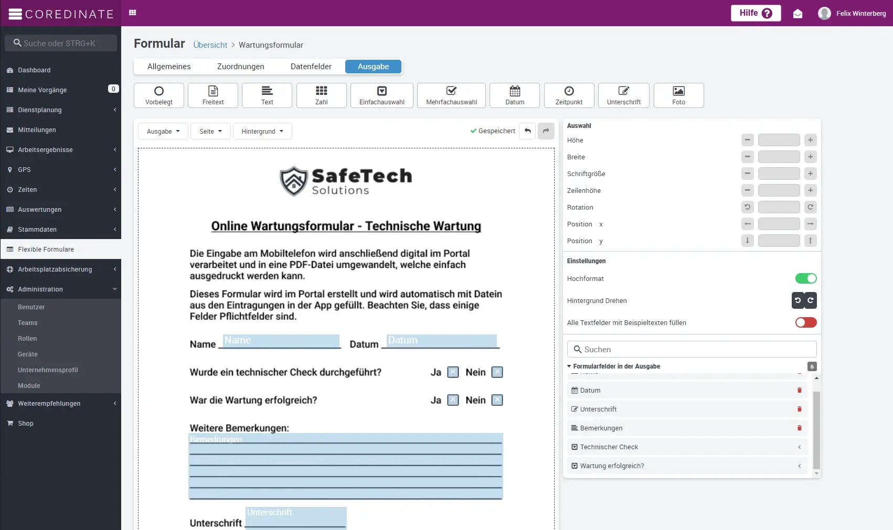Switch to the Datenfelder tab
The width and height of the screenshot is (893, 530).
click(311, 67)
